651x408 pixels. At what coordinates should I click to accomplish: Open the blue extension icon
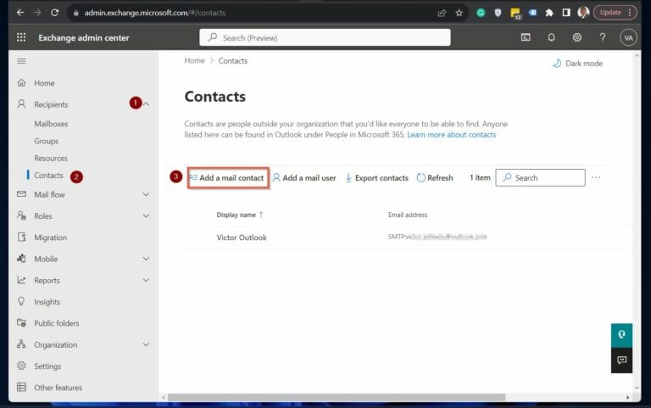pyautogui.click(x=532, y=13)
